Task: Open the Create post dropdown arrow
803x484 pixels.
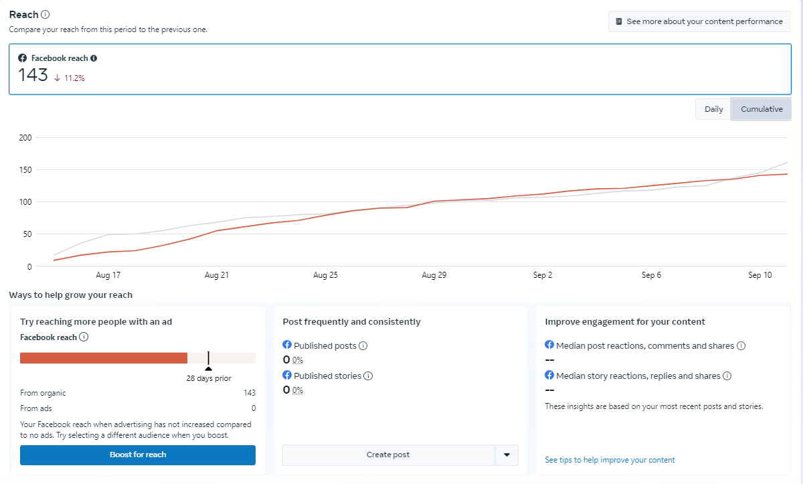Action: tap(507, 455)
